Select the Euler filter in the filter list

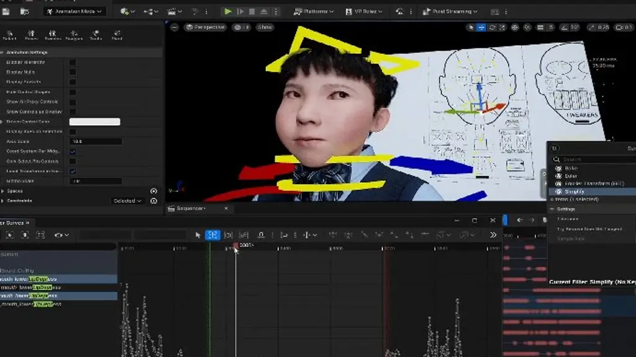click(571, 176)
